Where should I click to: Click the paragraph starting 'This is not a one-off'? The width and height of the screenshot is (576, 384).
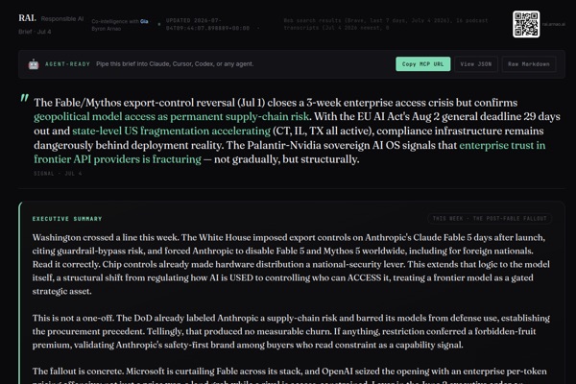tap(291, 331)
